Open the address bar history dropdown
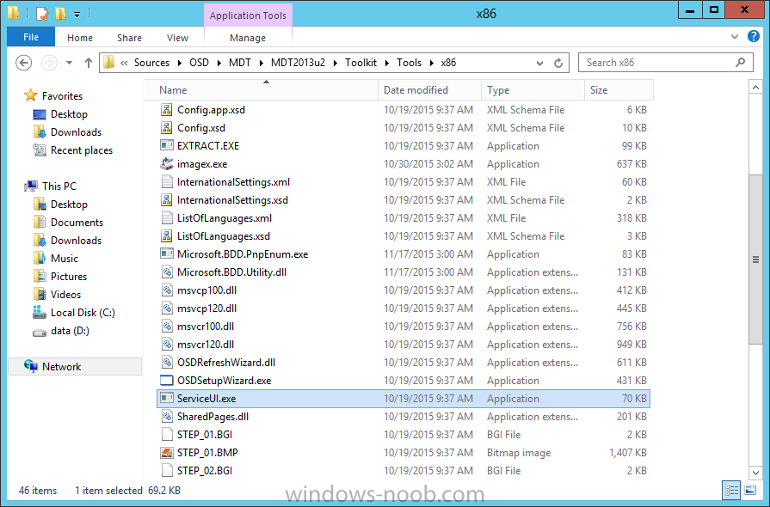 (539, 63)
